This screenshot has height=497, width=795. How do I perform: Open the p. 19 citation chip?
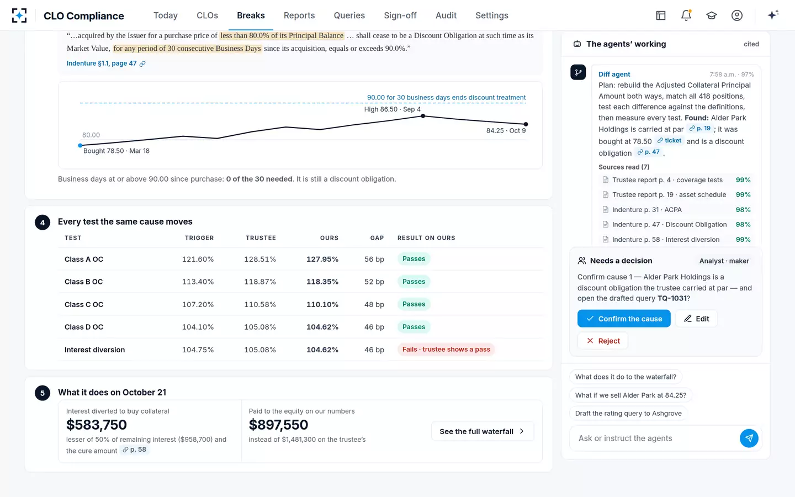click(700, 129)
